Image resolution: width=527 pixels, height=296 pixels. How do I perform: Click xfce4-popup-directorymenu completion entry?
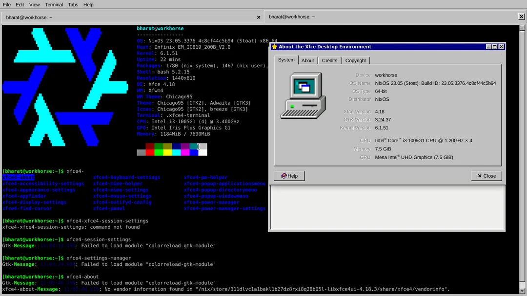tap(220, 190)
